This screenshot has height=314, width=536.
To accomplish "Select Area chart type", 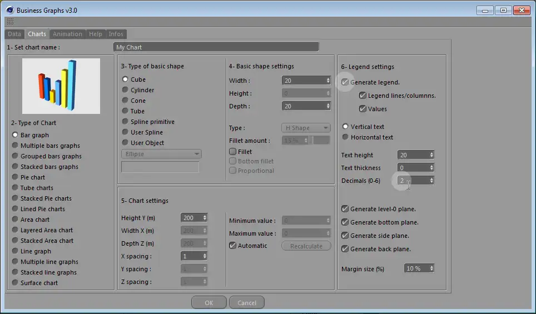I will [31, 220].
